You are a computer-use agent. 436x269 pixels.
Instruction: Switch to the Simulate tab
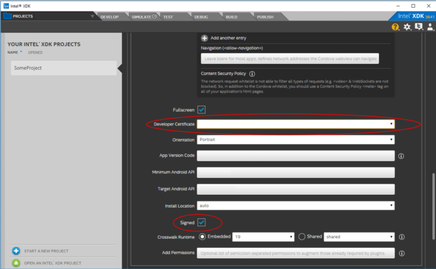(x=144, y=17)
